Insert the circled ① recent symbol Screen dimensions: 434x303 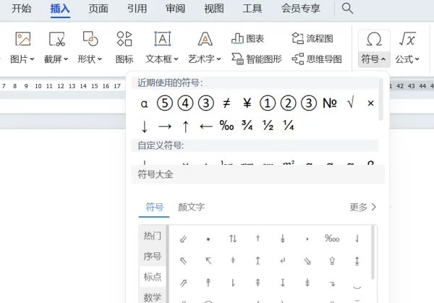click(x=268, y=103)
